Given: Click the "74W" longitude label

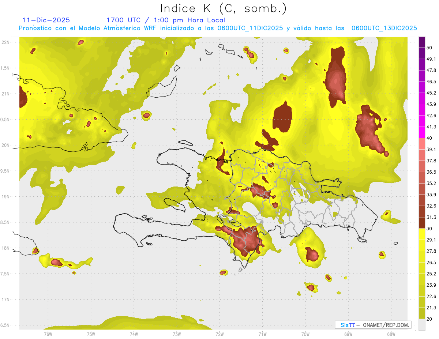Looking at the screenshot, I should click(x=134, y=334).
